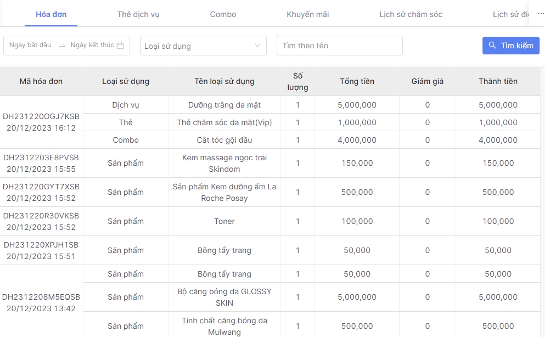Click the Thành tiền column header

click(498, 81)
